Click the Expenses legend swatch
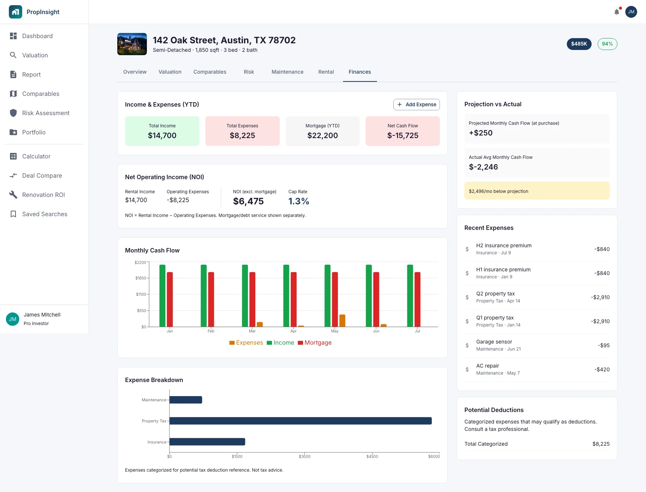 [232, 343]
